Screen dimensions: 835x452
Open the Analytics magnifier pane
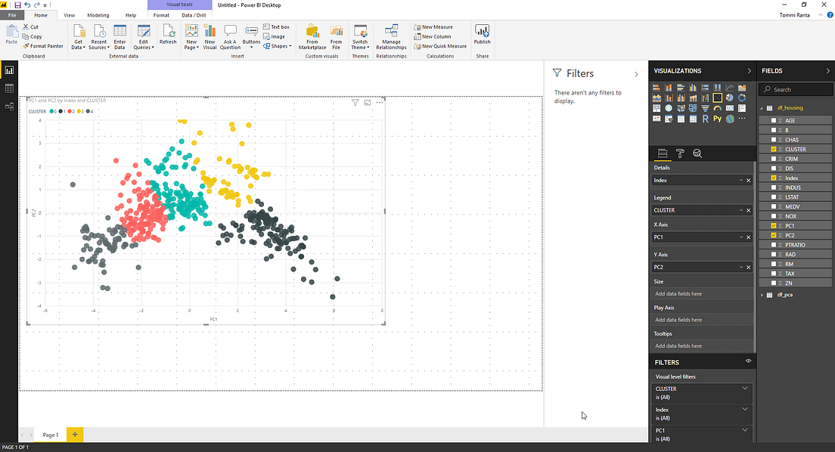697,153
